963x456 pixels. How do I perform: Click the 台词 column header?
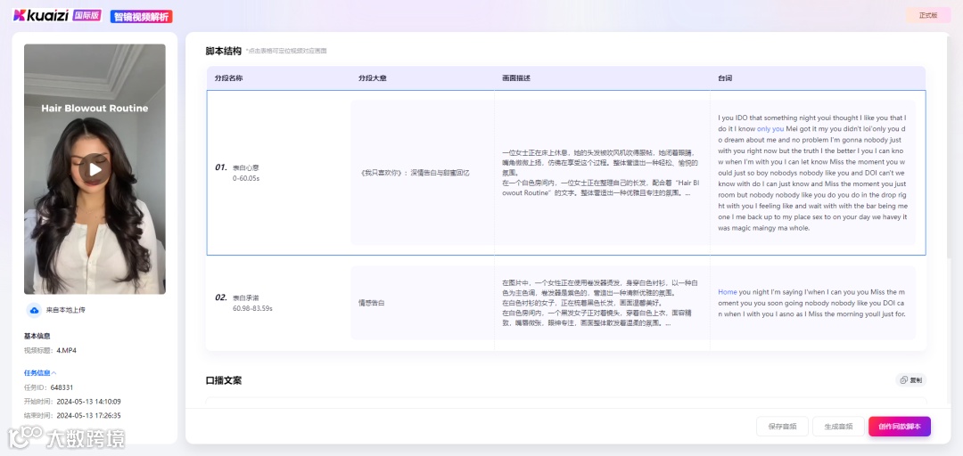(725, 78)
